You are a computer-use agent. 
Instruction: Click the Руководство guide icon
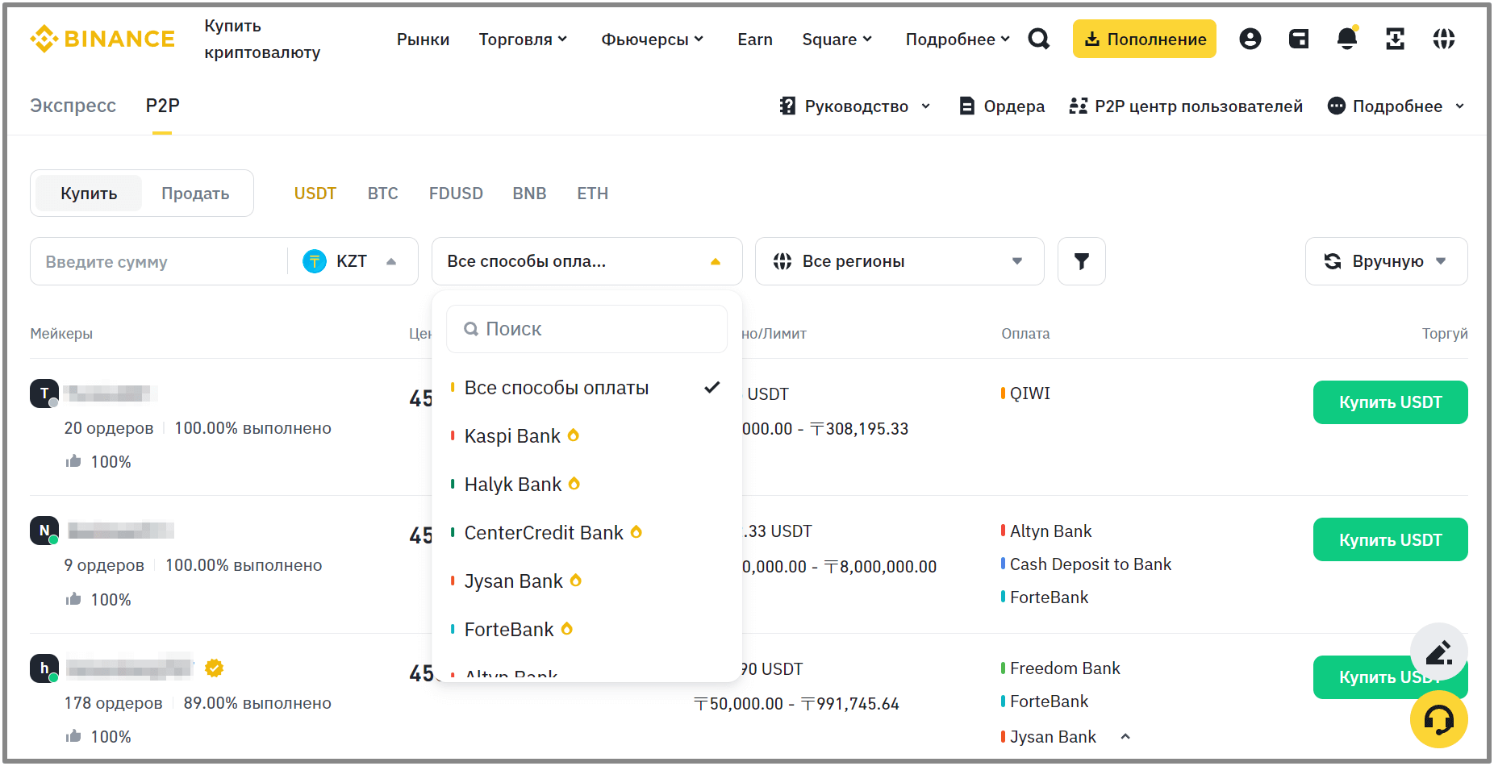[788, 106]
